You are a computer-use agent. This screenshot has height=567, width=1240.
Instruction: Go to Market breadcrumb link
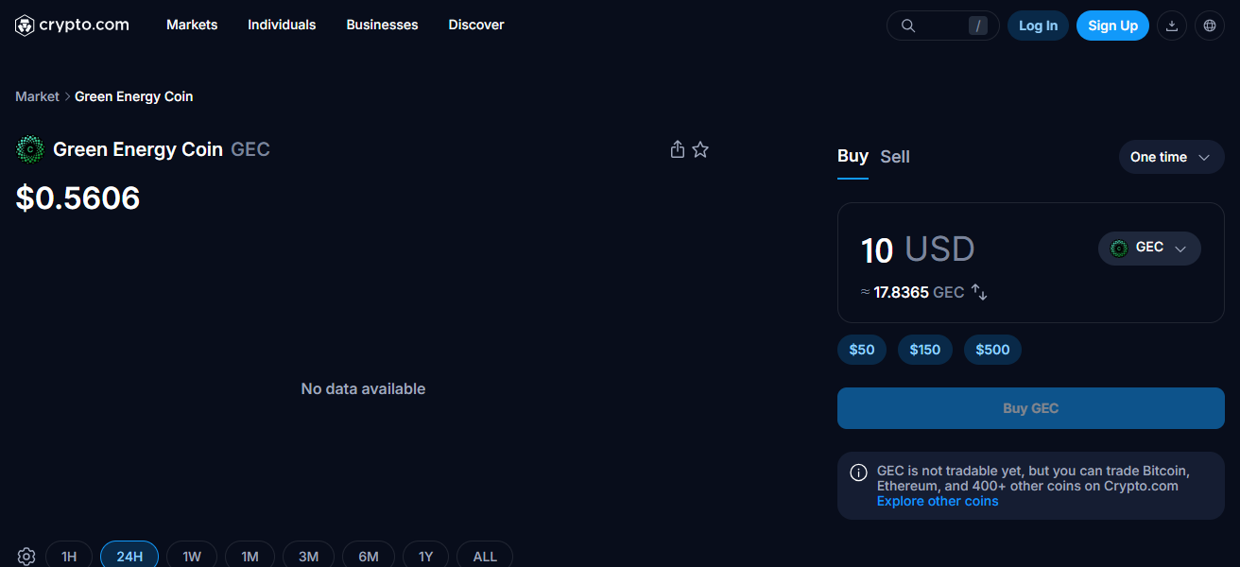37,96
